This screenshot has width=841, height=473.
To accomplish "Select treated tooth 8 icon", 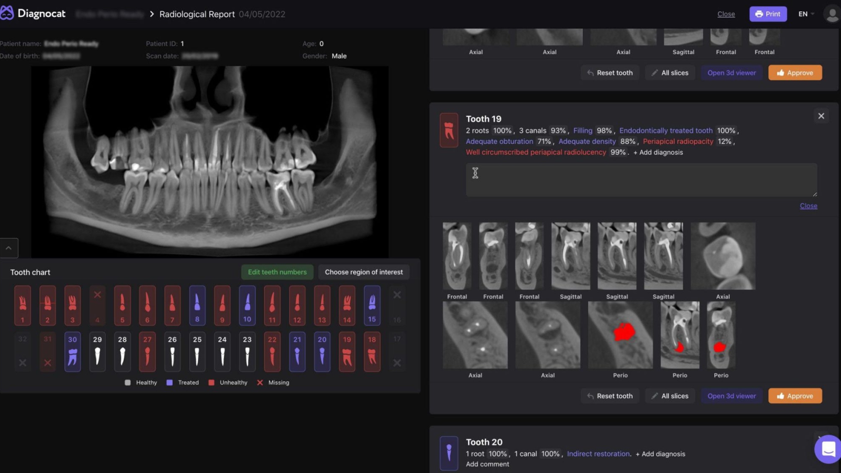I will point(197,305).
